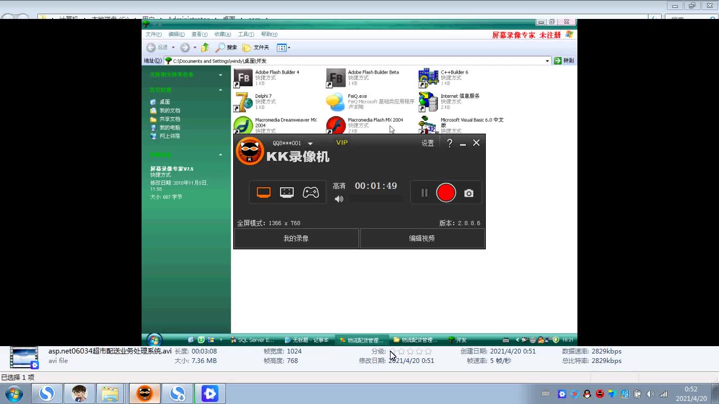Open the 帮助(H) menu in the video
Image resolution: width=719 pixels, height=404 pixels.
269,34
